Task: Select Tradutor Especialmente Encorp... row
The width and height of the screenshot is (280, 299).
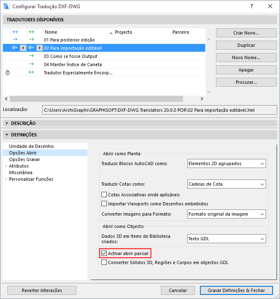Action: click(x=104, y=73)
